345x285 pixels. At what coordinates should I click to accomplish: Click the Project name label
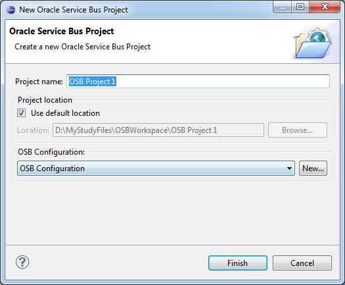click(39, 82)
